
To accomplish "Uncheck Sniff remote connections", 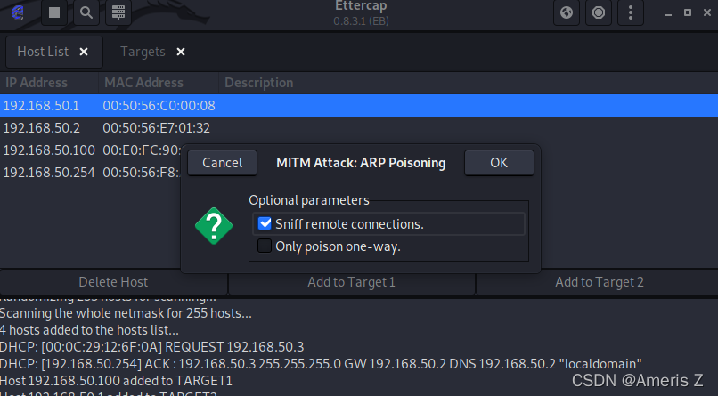I will pos(265,223).
